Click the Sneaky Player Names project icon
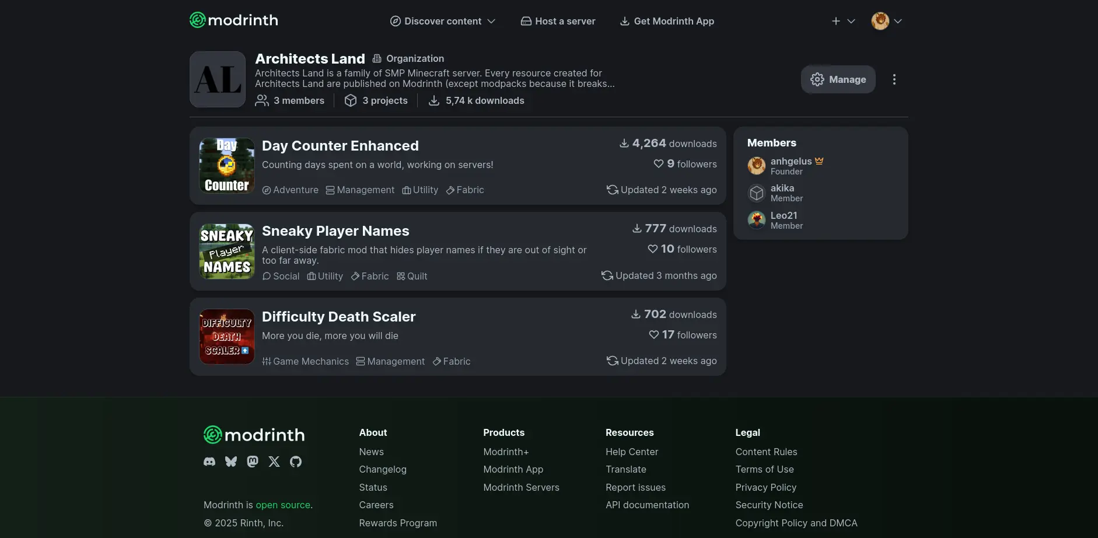 pos(227,251)
